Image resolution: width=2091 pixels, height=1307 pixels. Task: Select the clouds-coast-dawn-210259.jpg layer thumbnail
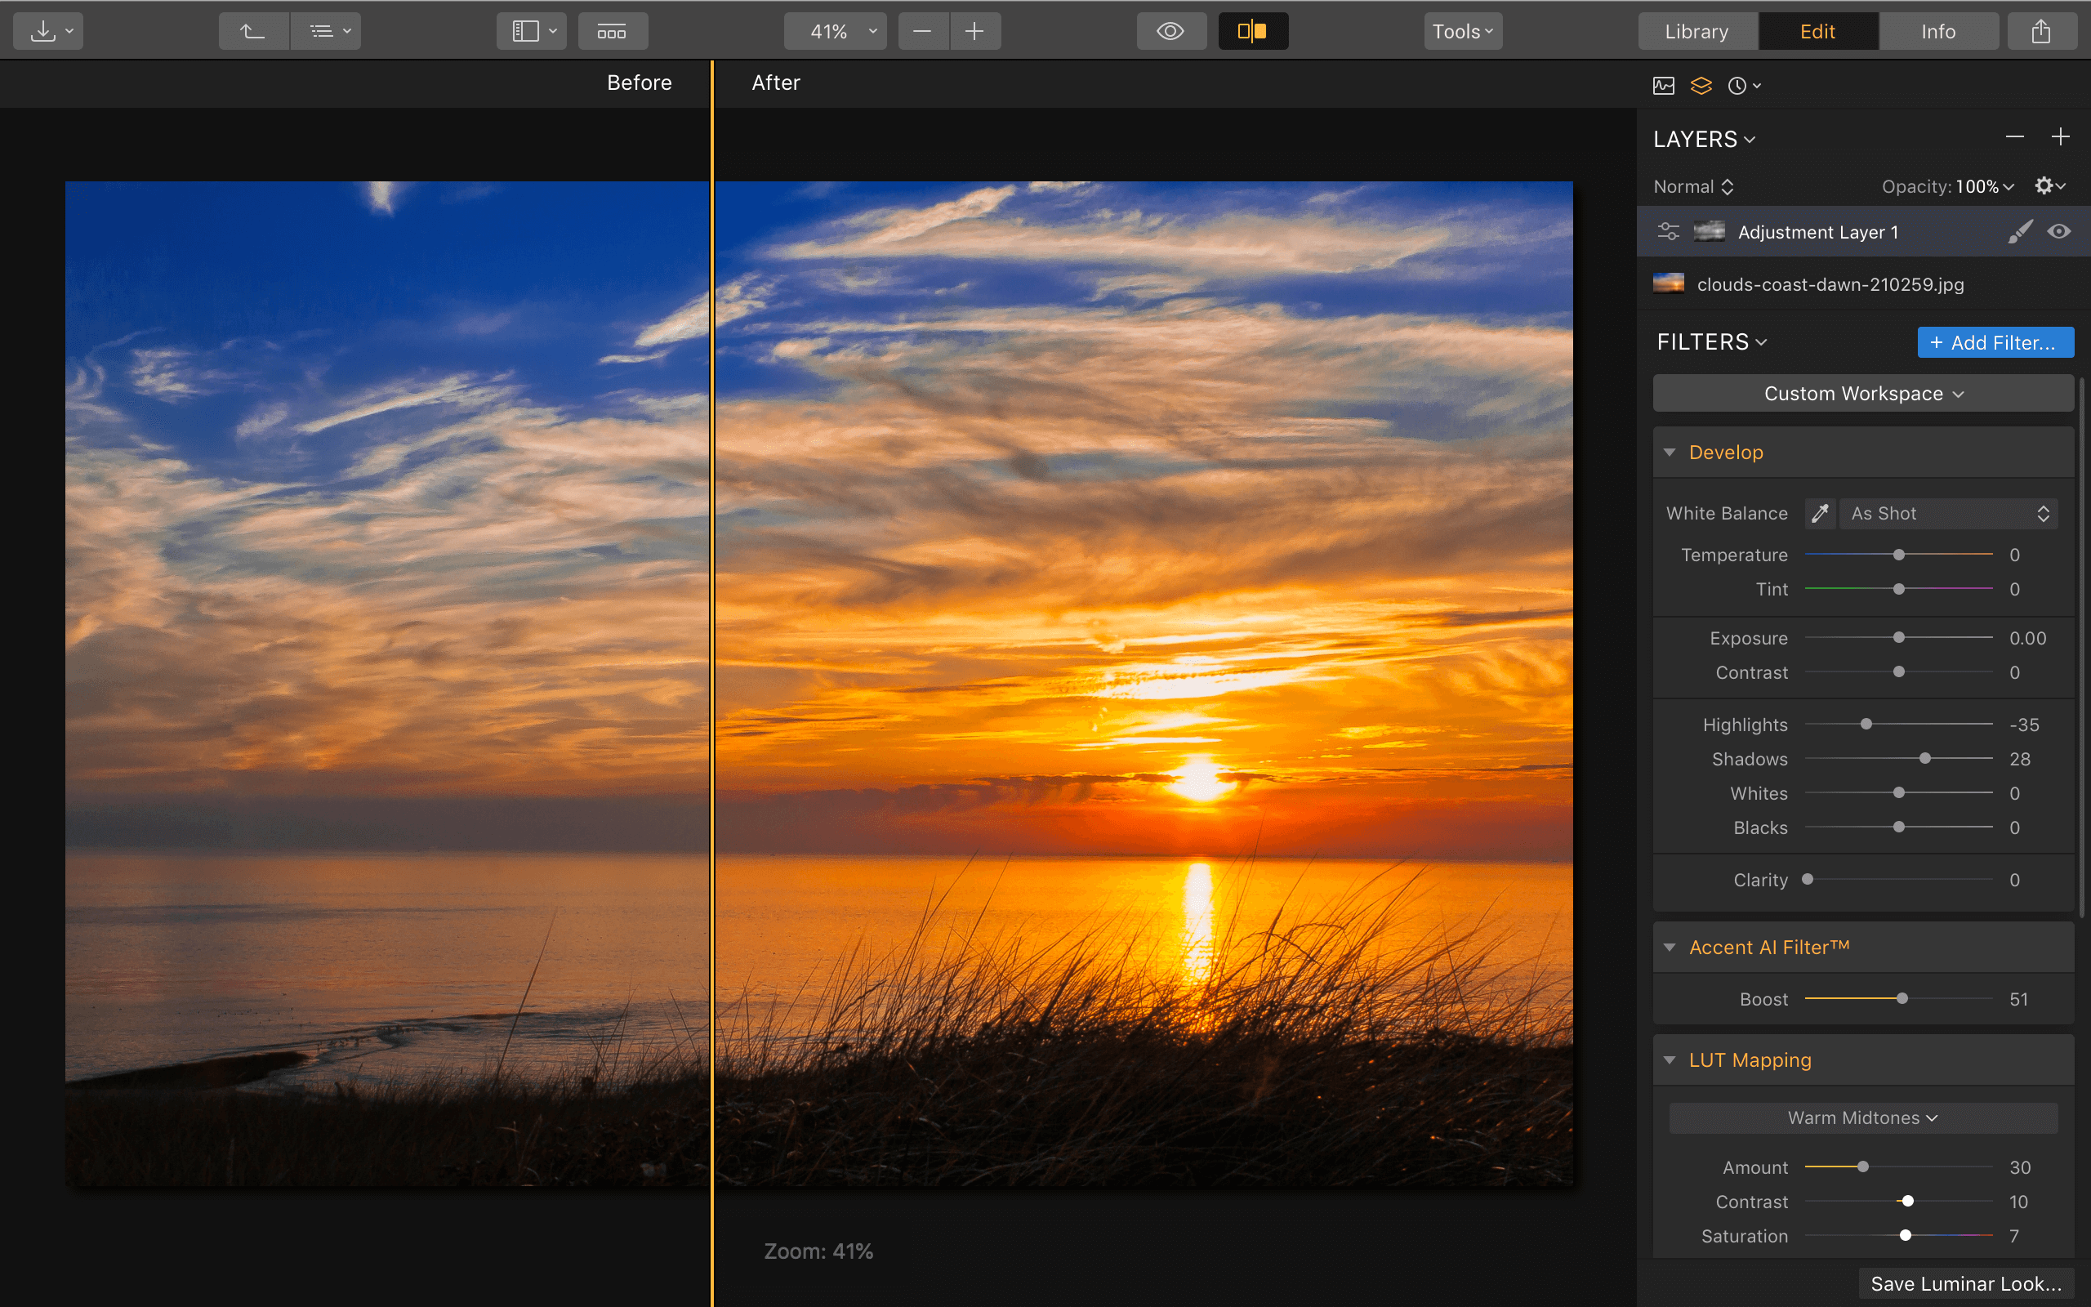[1669, 283]
